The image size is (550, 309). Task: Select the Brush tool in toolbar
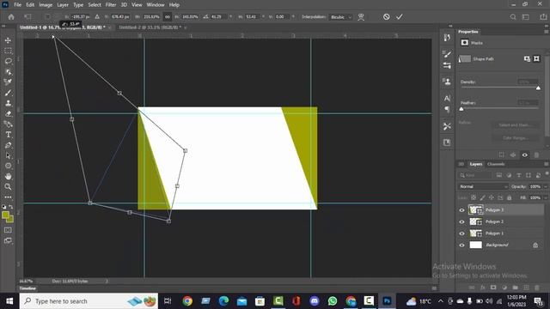[x=8, y=93]
